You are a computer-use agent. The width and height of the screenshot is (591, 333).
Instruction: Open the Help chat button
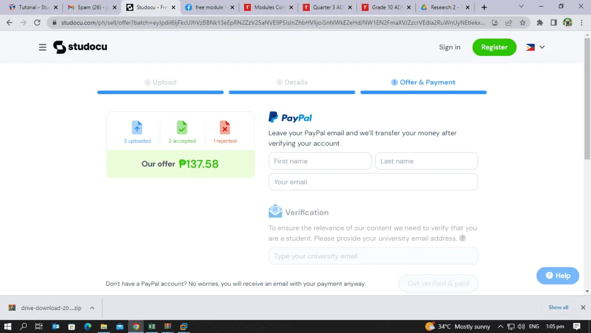coord(558,275)
